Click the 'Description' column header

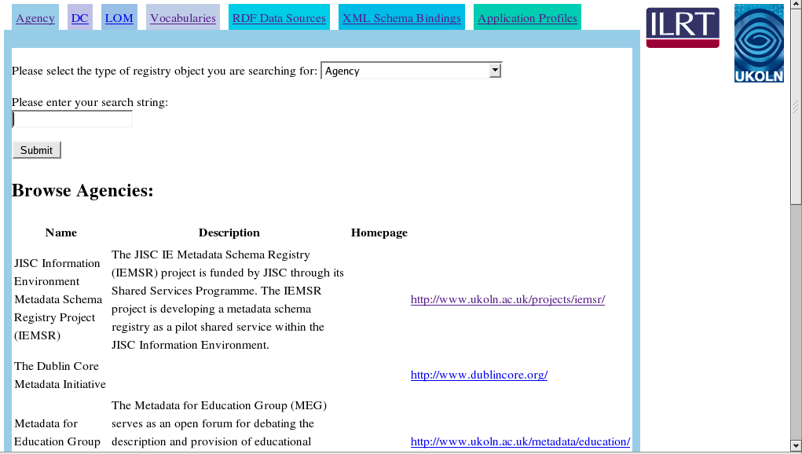click(x=229, y=232)
